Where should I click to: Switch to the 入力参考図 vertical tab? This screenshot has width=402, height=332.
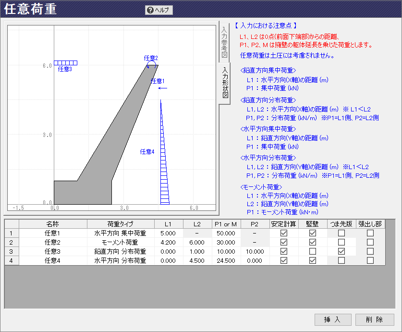click(224, 42)
